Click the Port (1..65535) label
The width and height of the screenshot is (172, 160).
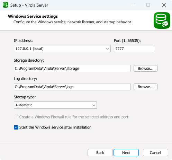127,41
